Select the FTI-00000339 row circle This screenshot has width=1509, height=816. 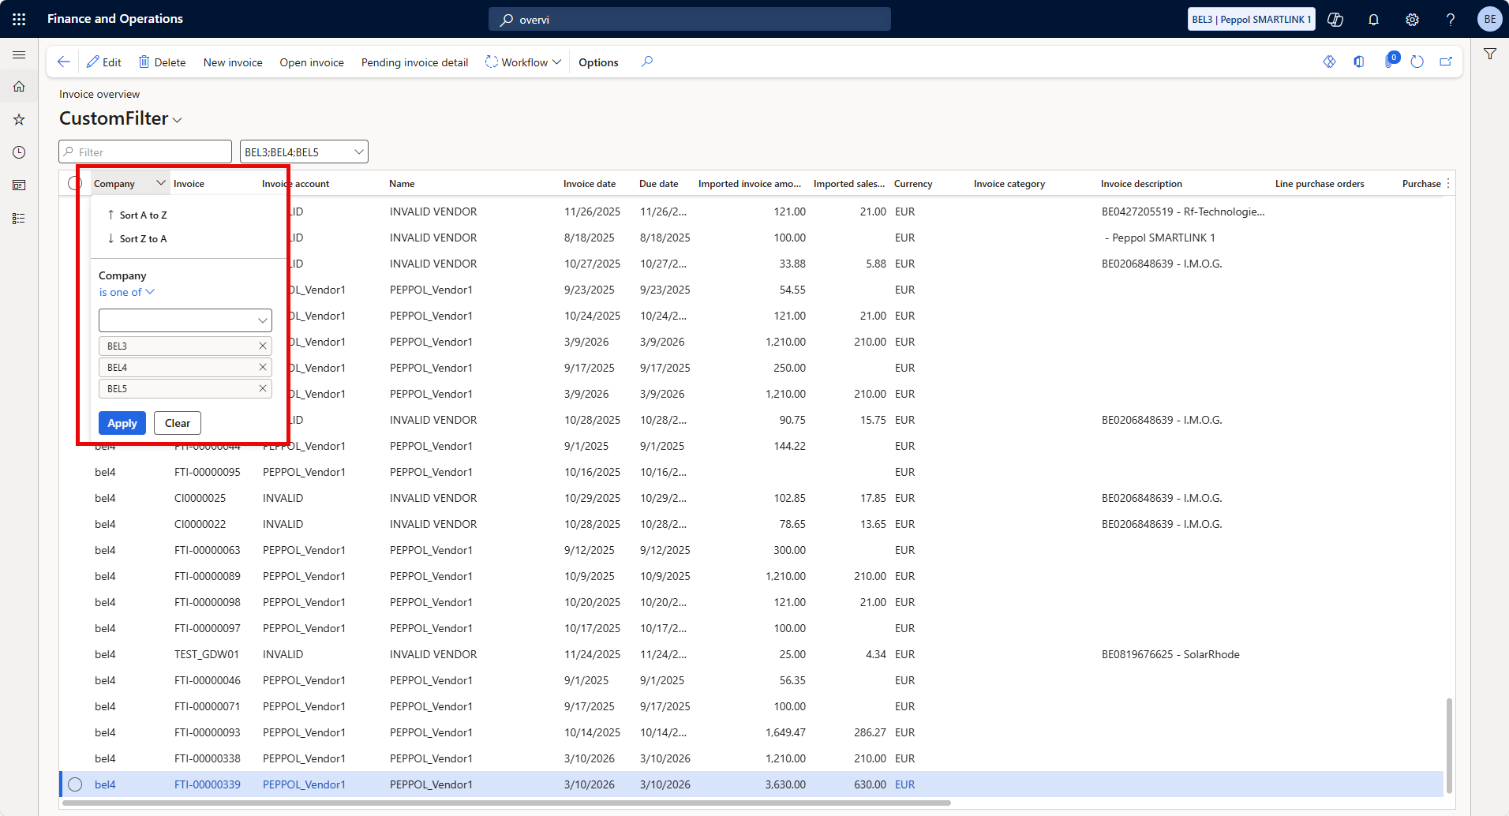75,784
